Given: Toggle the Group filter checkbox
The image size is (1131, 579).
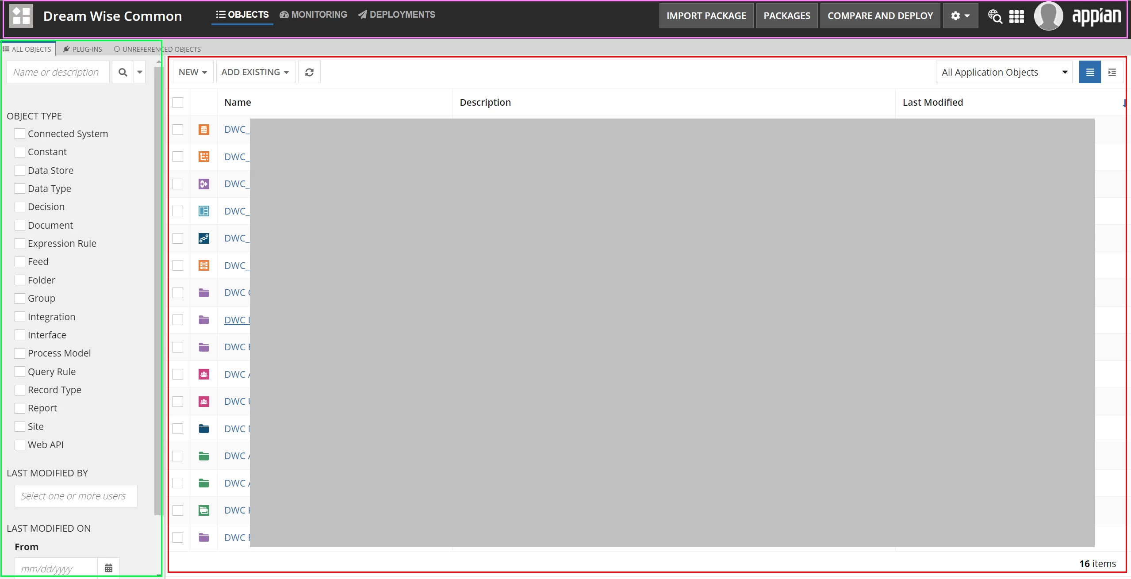Looking at the screenshot, I should click(20, 299).
